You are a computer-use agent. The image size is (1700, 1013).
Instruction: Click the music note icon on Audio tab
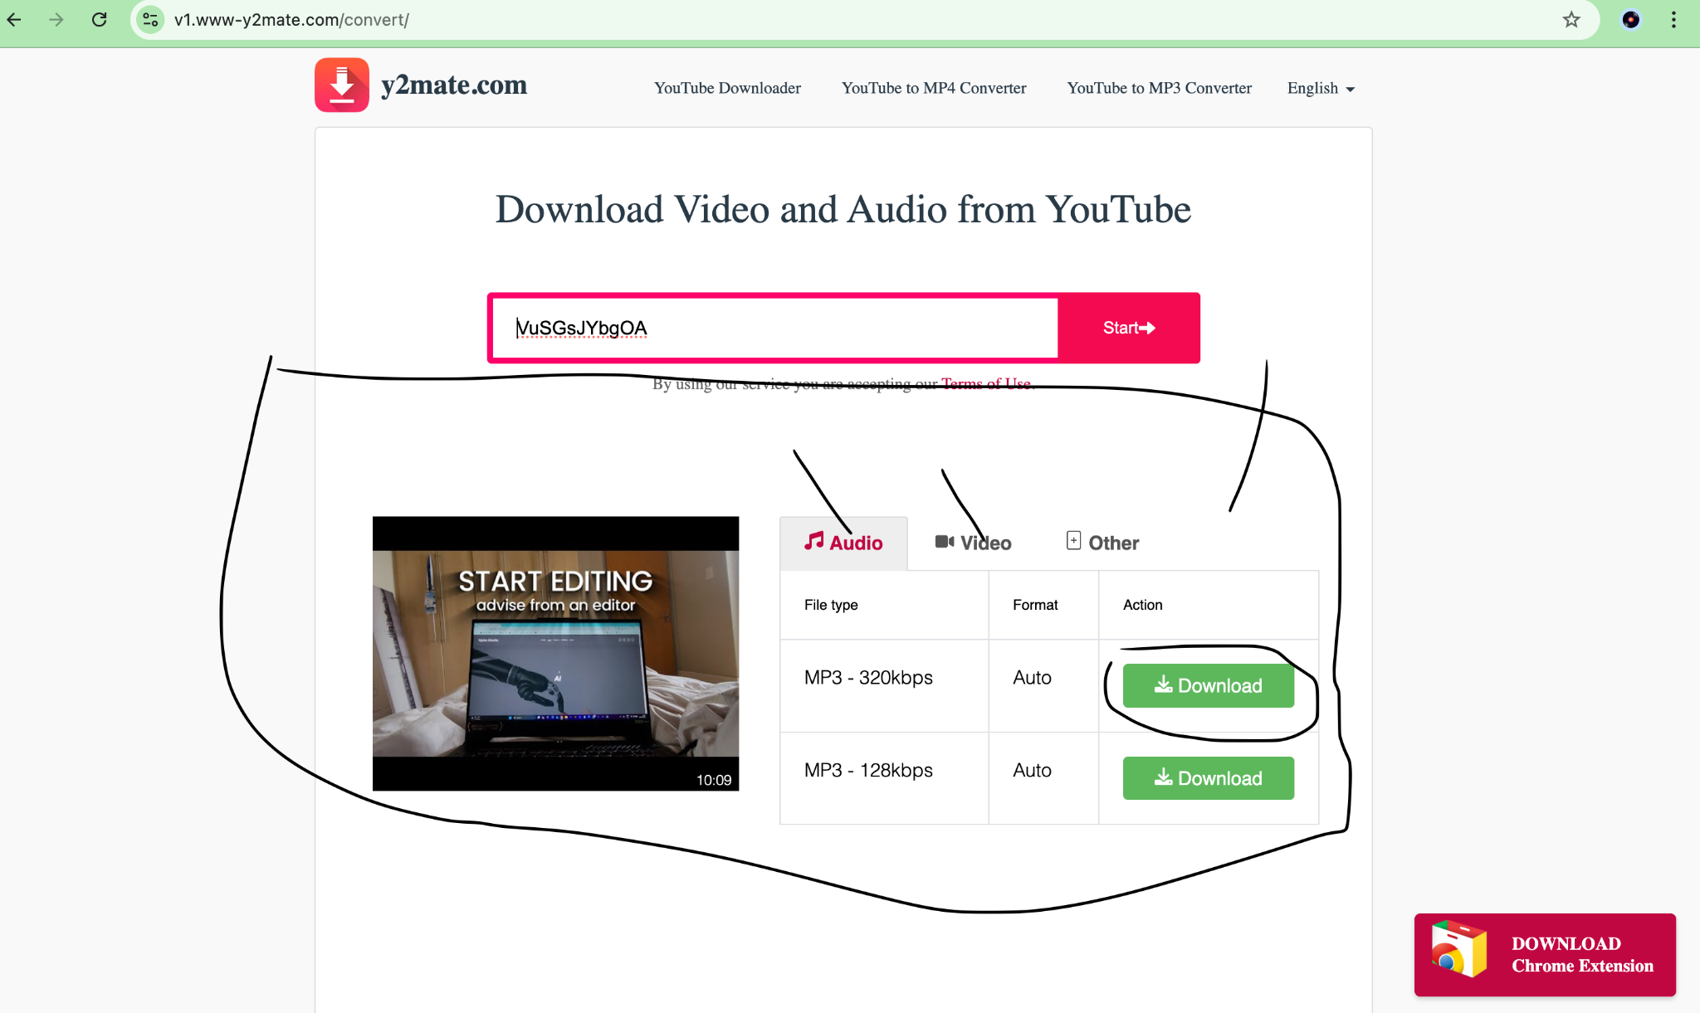coord(813,542)
